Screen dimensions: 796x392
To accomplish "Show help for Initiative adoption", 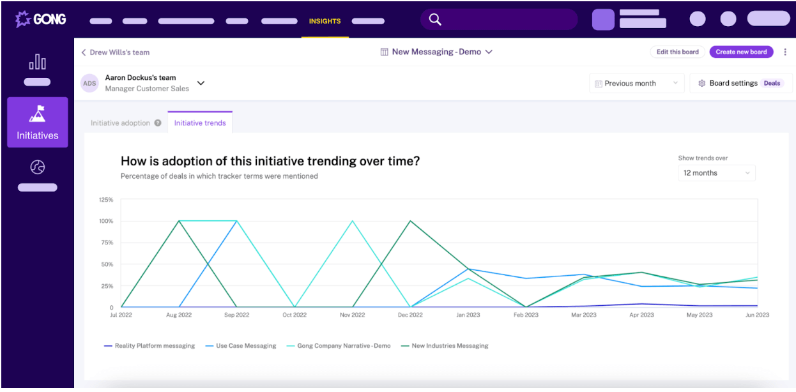I will (x=158, y=123).
